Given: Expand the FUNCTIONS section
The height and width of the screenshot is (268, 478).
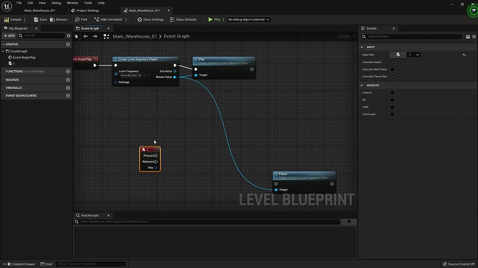Looking at the screenshot, I should [x=14, y=71].
